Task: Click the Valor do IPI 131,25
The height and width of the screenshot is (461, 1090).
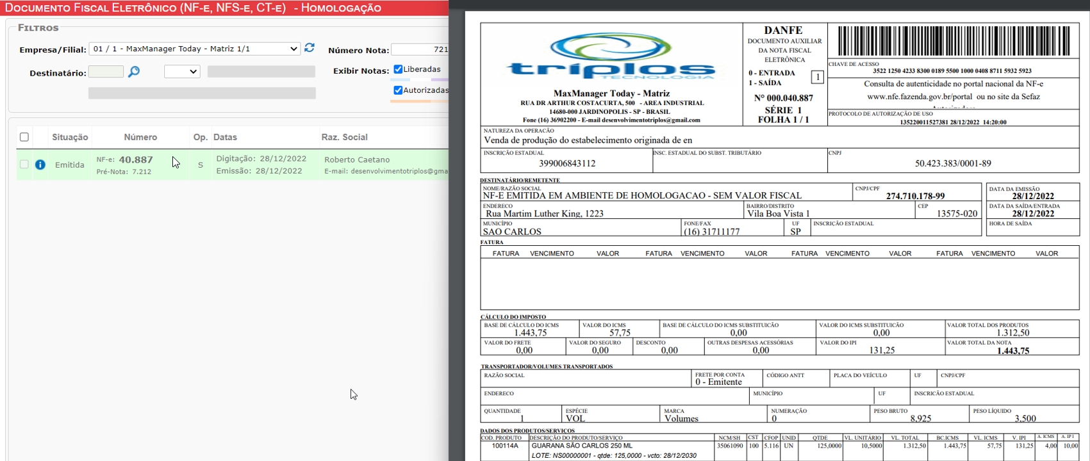Action: tap(882, 350)
